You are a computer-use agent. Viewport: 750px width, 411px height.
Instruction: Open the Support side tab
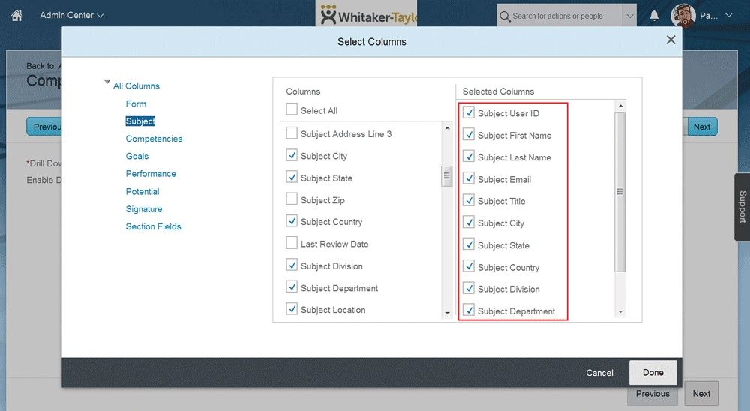point(742,207)
